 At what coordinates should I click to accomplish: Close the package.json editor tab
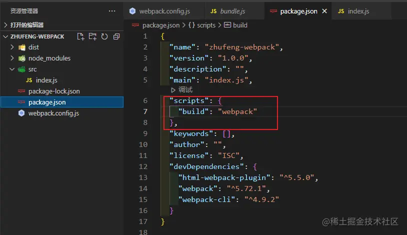tap(324, 11)
